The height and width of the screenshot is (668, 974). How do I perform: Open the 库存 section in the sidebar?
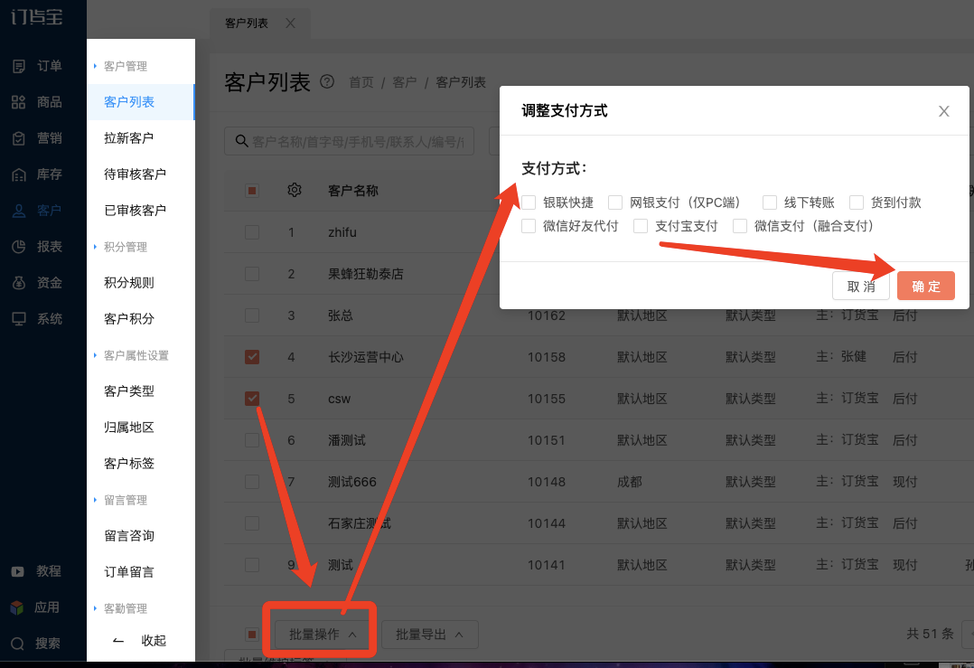[x=37, y=174]
